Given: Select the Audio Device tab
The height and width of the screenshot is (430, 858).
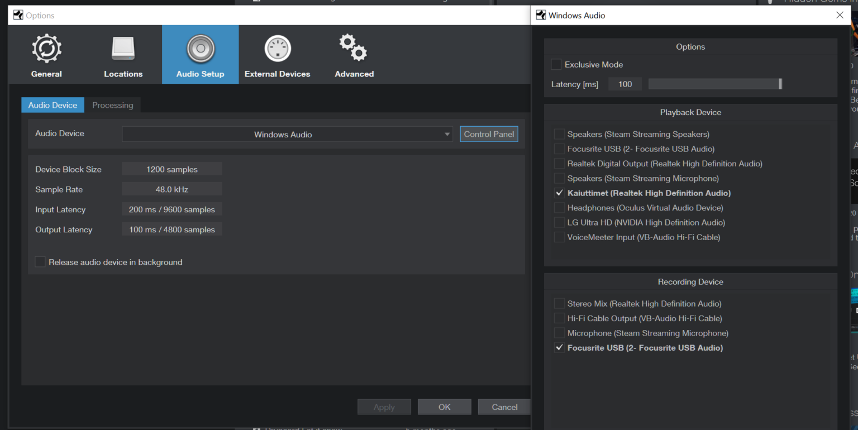Looking at the screenshot, I should click(53, 105).
